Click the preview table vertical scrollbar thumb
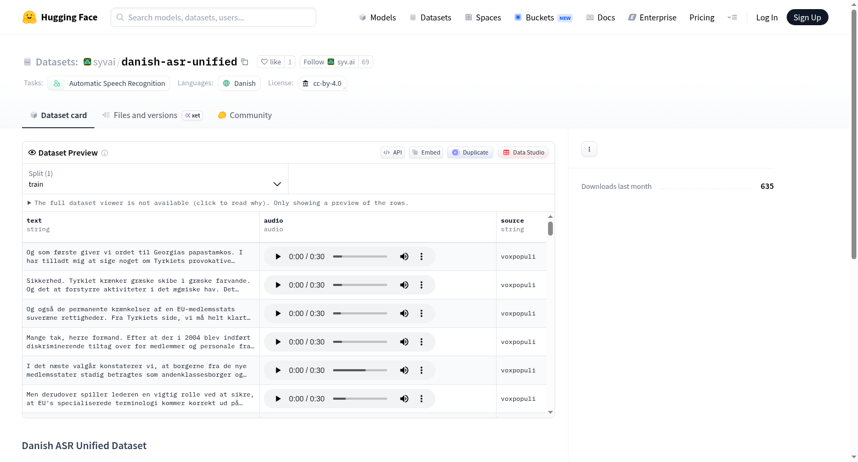Image resolution: width=858 pixels, height=462 pixels. (x=550, y=229)
